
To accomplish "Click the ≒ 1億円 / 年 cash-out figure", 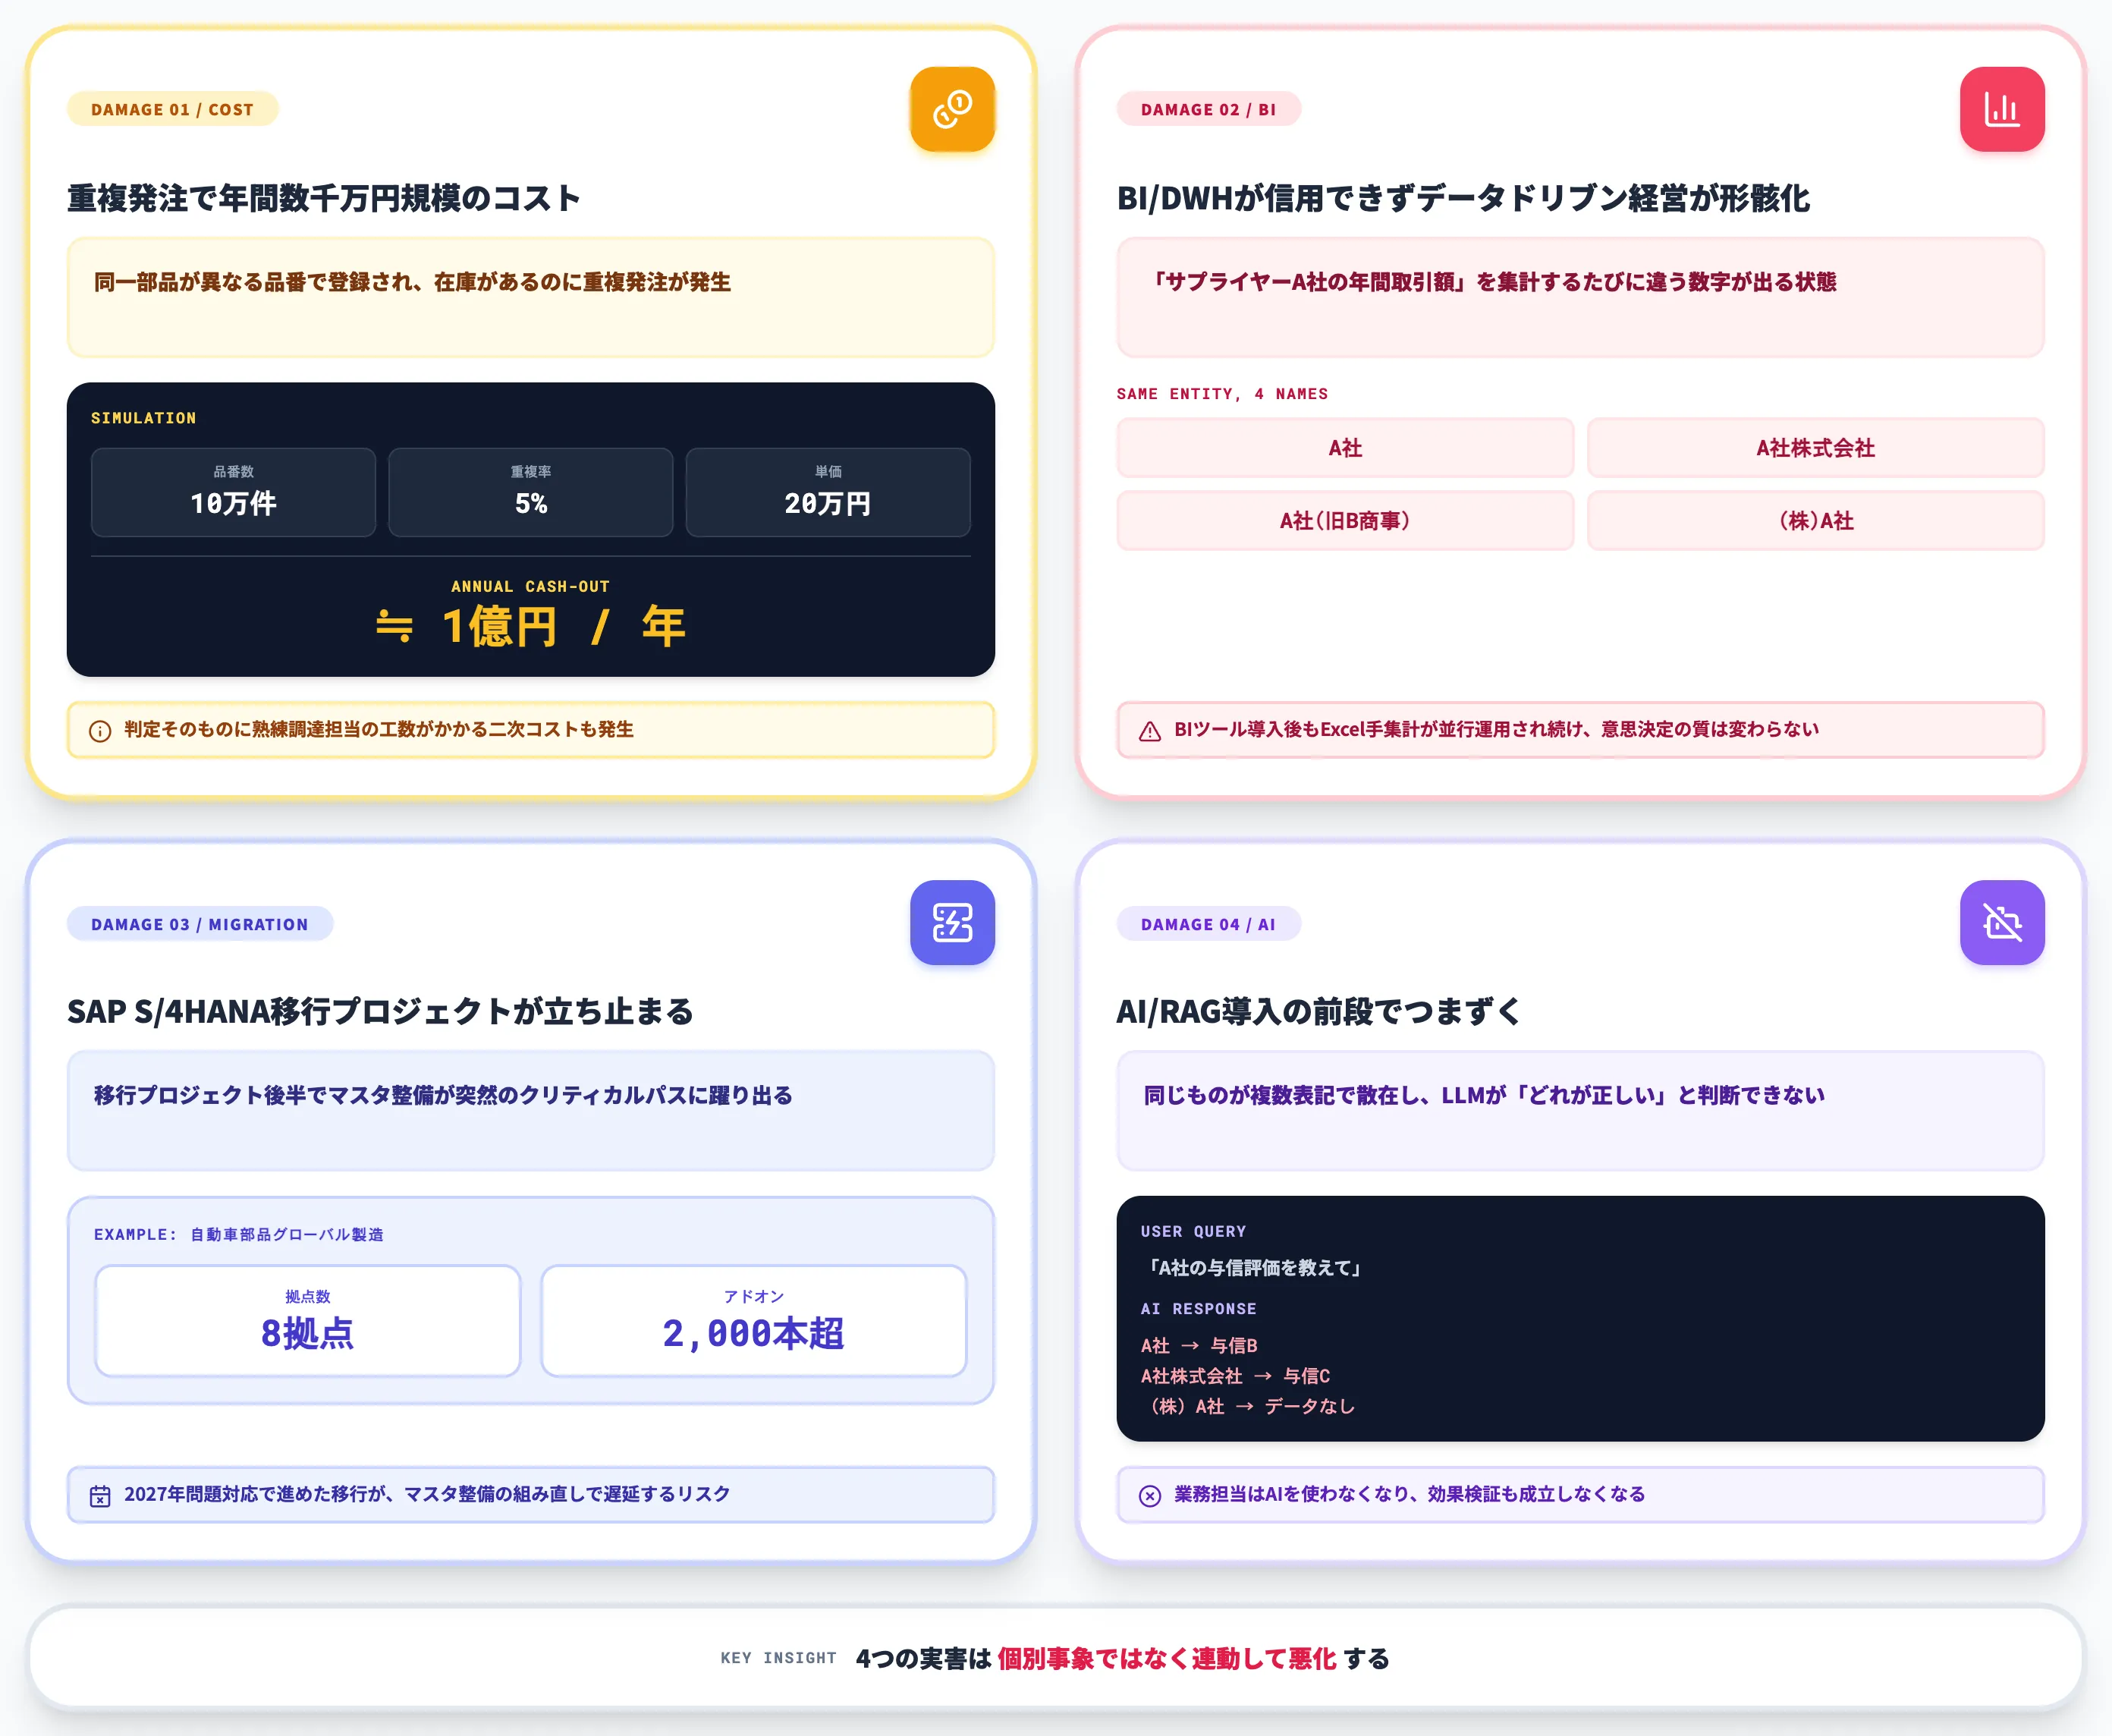I will pos(531,627).
